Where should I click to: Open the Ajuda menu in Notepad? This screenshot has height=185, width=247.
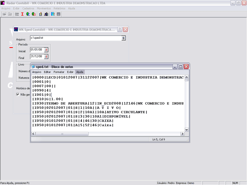[80, 72]
